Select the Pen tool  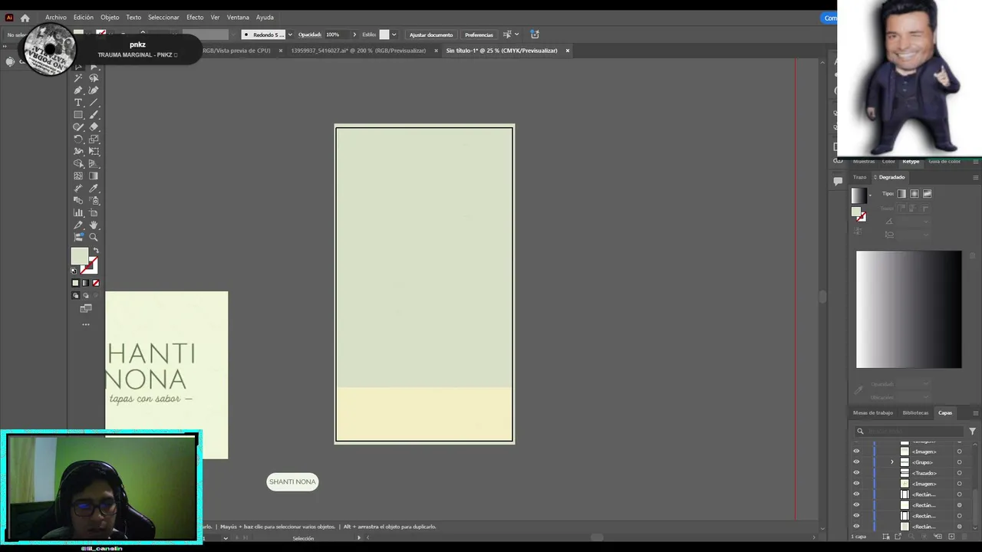[x=78, y=90]
